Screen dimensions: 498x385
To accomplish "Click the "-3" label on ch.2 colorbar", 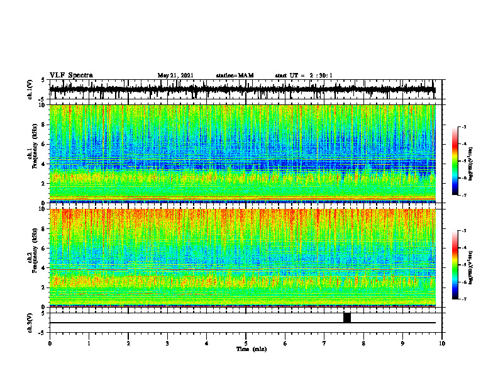I will coord(464,231).
